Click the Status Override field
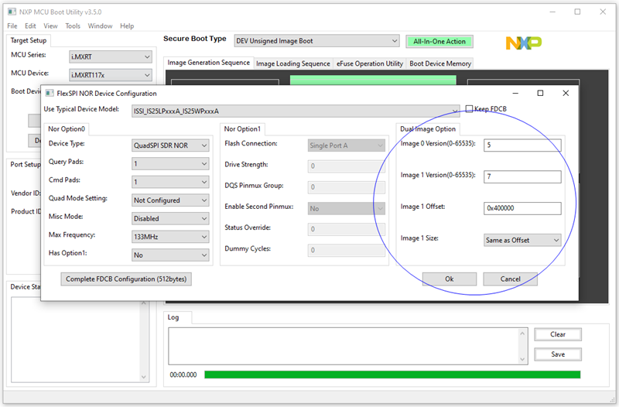 [346, 229]
